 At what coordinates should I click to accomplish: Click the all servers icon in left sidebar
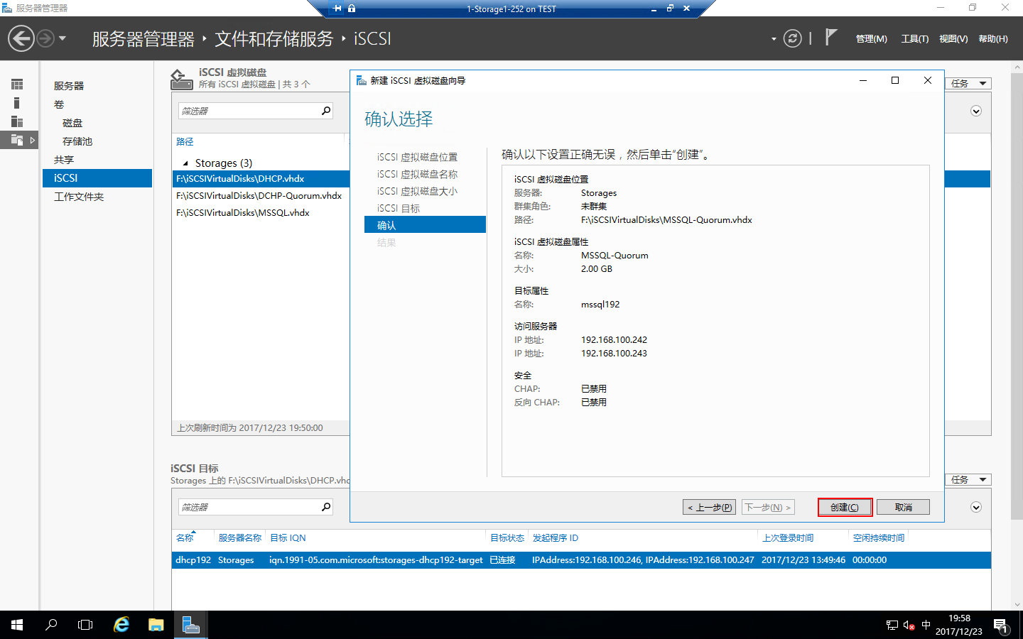pyautogui.click(x=17, y=121)
